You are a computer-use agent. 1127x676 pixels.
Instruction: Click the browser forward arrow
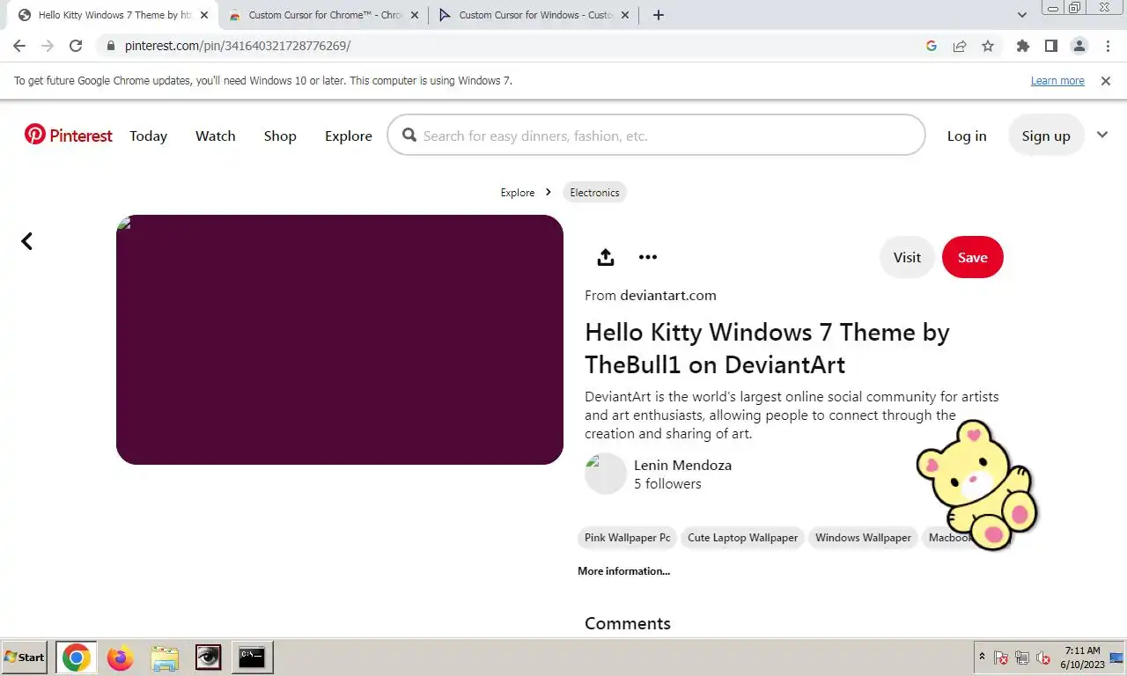pos(48,46)
